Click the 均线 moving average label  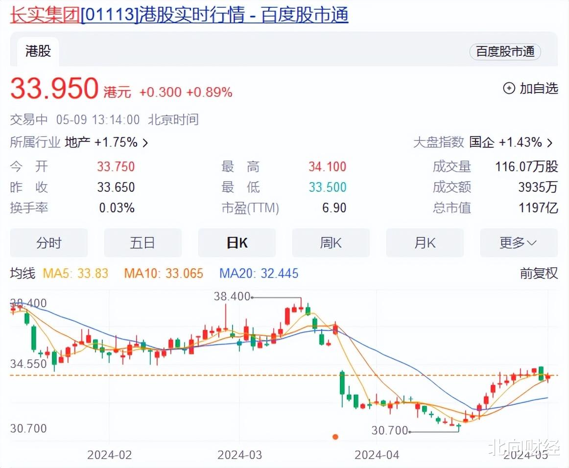tap(23, 273)
